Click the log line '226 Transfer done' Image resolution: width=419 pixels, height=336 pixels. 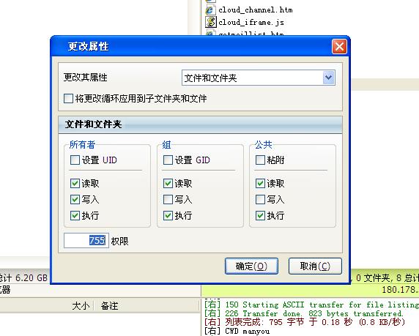pos(303,313)
